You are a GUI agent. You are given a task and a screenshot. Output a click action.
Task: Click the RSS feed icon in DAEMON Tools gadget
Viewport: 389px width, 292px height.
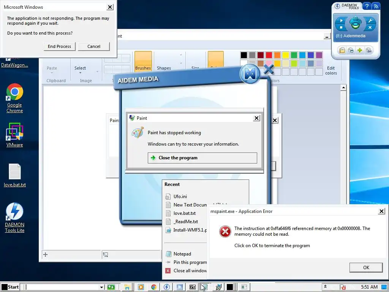click(x=376, y=6)
